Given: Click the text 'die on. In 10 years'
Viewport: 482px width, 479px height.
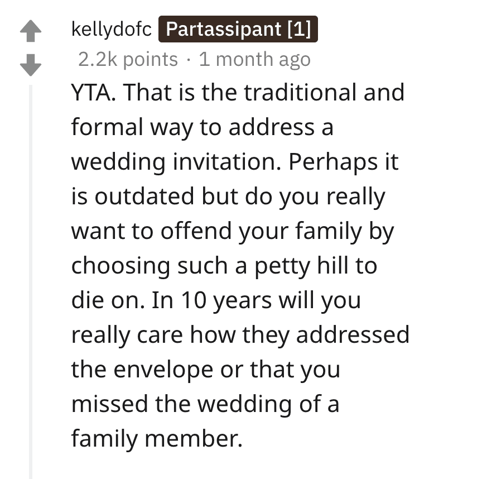Looking at the screenshot, I should (x=171, y=300).
